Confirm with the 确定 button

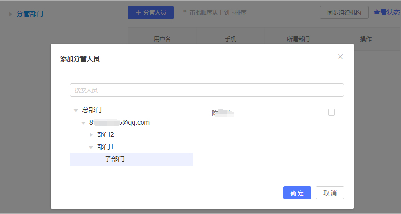point(297,193)
